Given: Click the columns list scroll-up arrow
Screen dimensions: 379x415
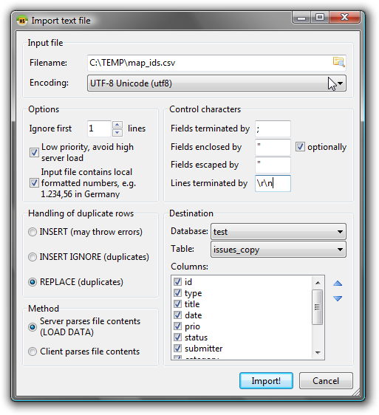Looking at the screenshot, I should click(x=318, y=283).
